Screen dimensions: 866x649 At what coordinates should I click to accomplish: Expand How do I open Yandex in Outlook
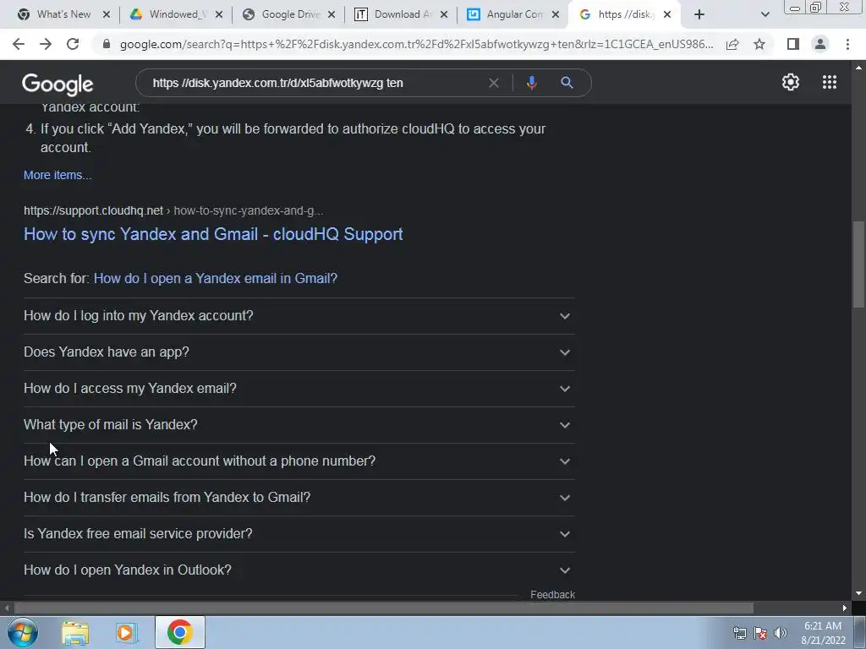click(299, 570)
